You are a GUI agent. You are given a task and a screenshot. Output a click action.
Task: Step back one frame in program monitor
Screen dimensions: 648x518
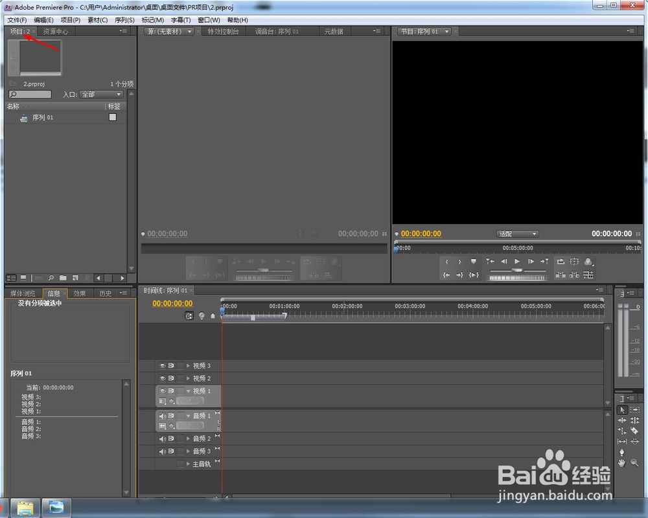click(503, 262)
